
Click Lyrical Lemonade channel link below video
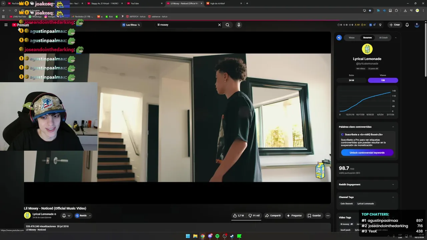pyautogui.click(x=43, y=214)
